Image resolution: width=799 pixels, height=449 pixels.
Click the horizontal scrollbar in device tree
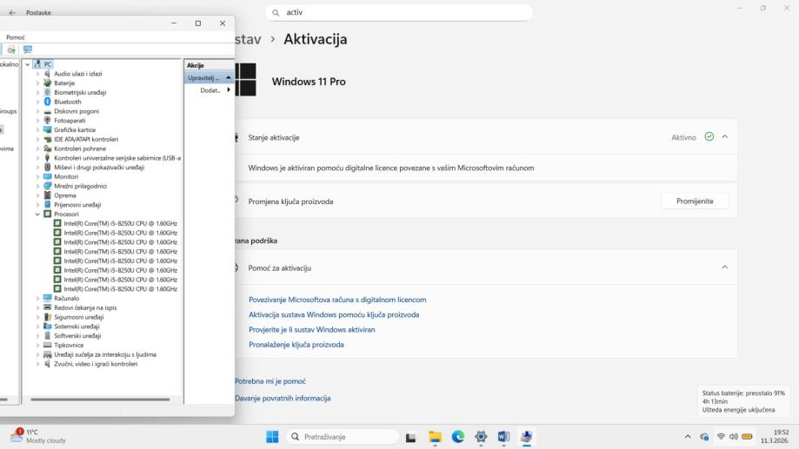click(x=100, y=399)
